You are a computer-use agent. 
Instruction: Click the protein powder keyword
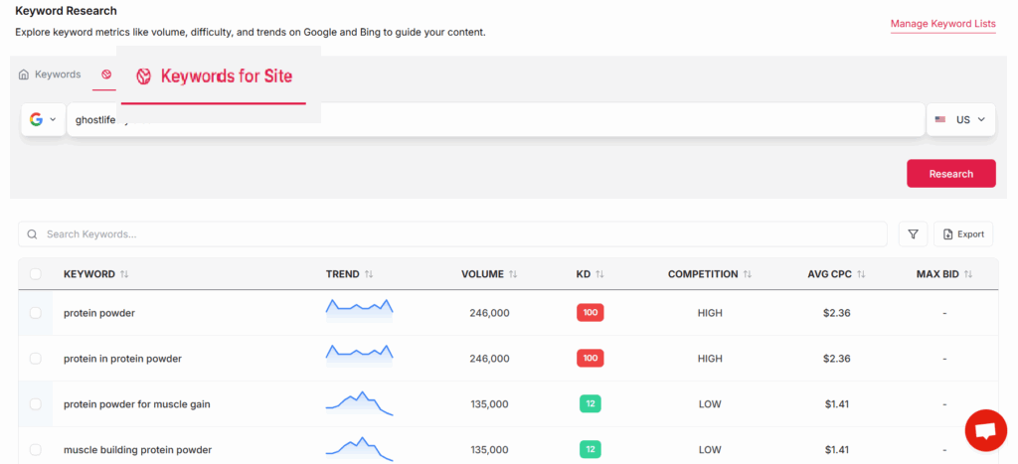pos(99,313)
